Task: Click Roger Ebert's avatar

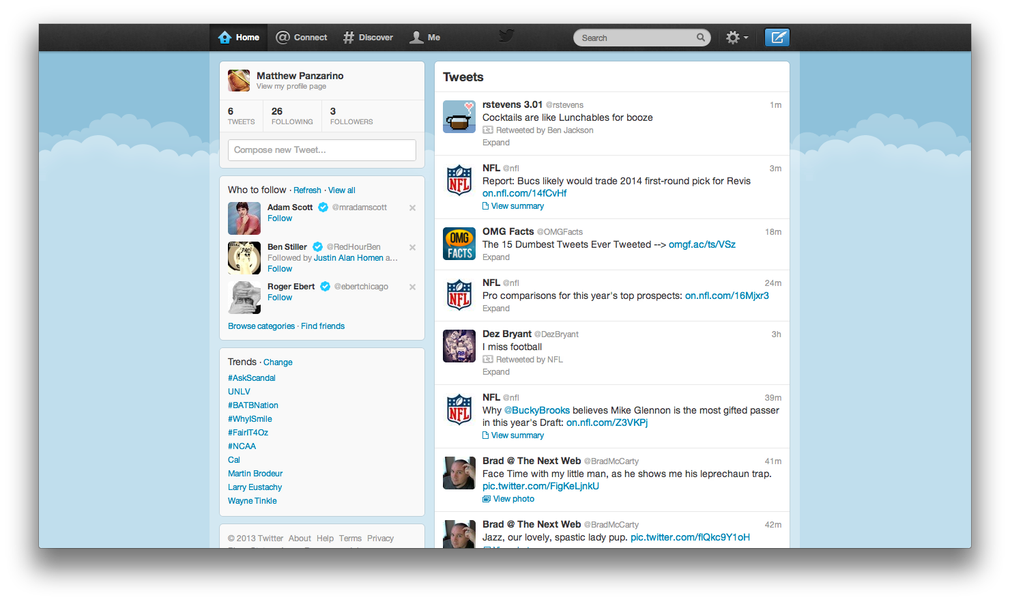Action: click(244, 298)
